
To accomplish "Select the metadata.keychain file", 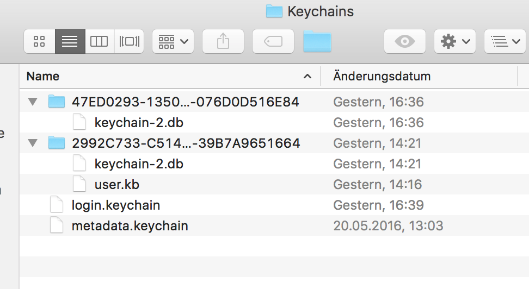I will point(130,226).
